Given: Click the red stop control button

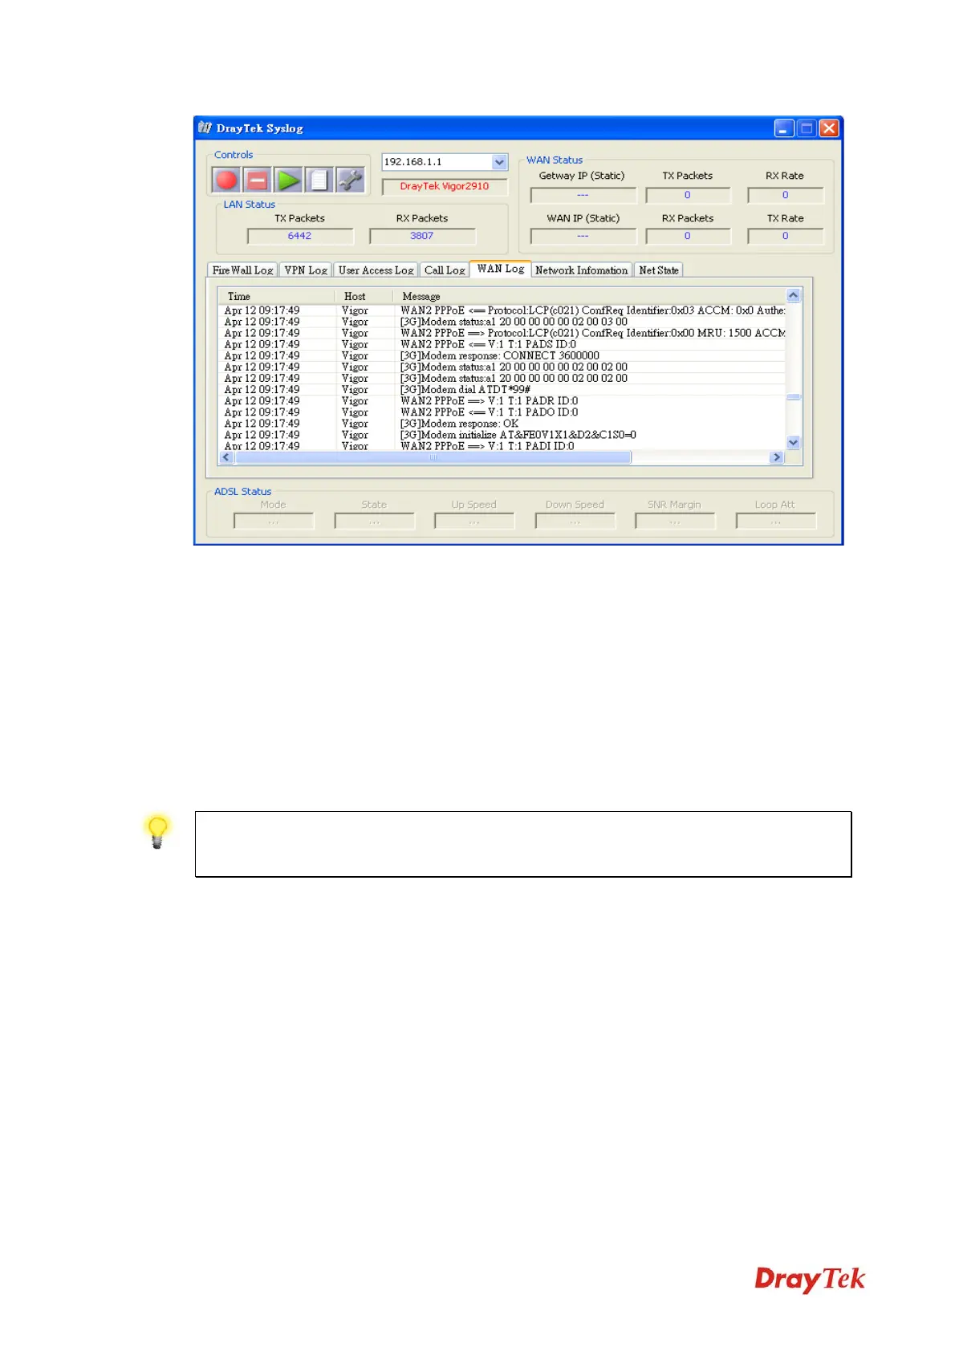Looking at the screenshot, I should pos(257,180).
